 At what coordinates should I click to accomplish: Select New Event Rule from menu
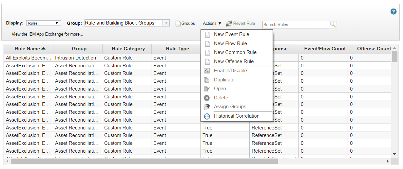[x=231, y=34]
